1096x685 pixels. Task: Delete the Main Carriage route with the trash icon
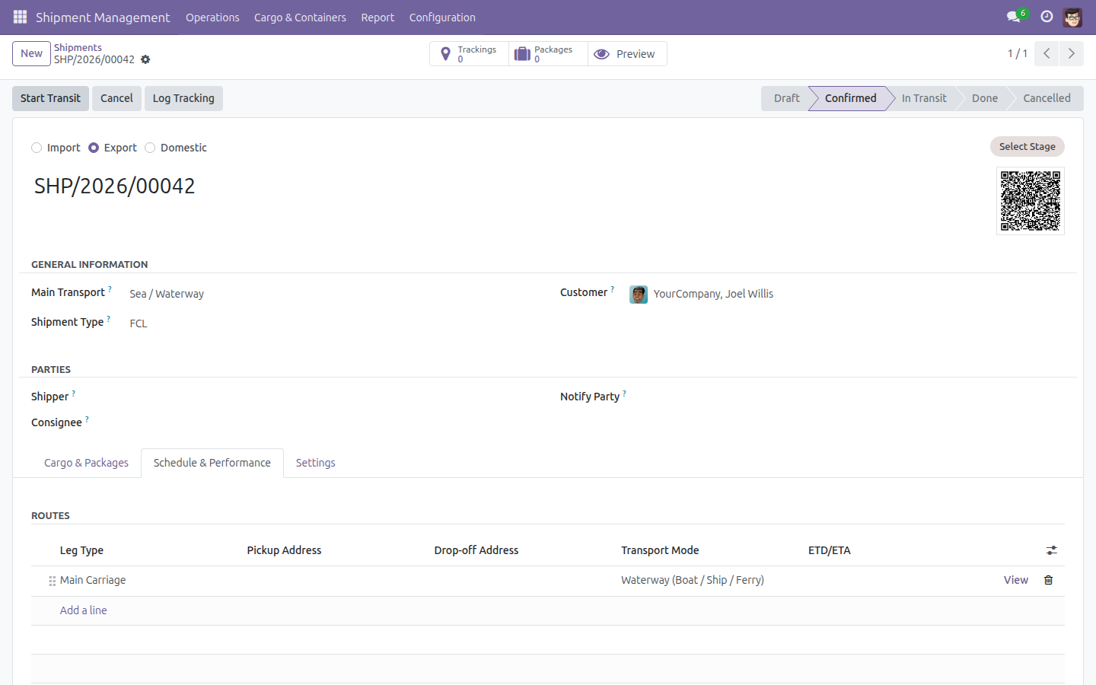click(1048, 580)
